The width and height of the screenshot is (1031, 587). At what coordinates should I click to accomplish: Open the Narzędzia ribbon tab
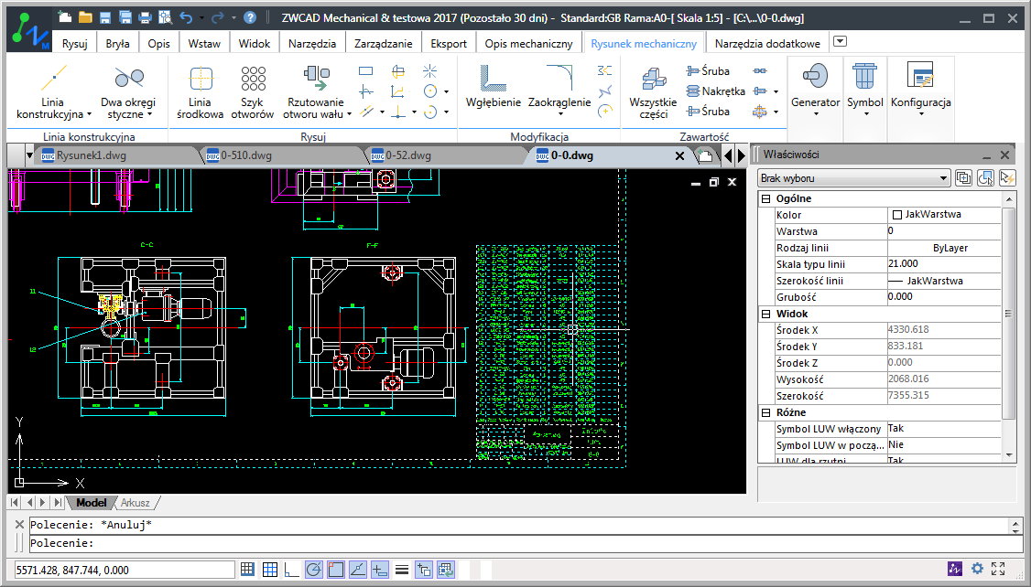(312, 43)
